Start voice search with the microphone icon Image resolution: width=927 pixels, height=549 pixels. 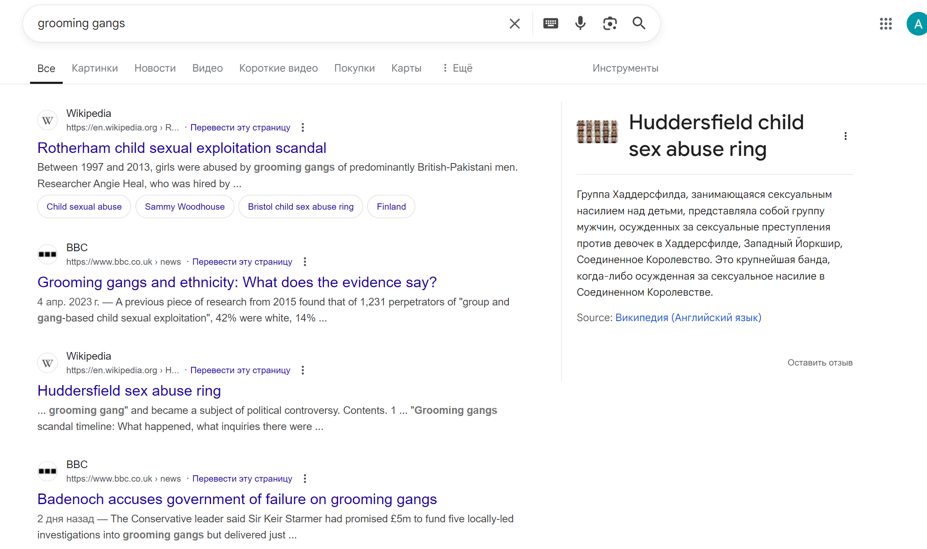click(580, 23)
